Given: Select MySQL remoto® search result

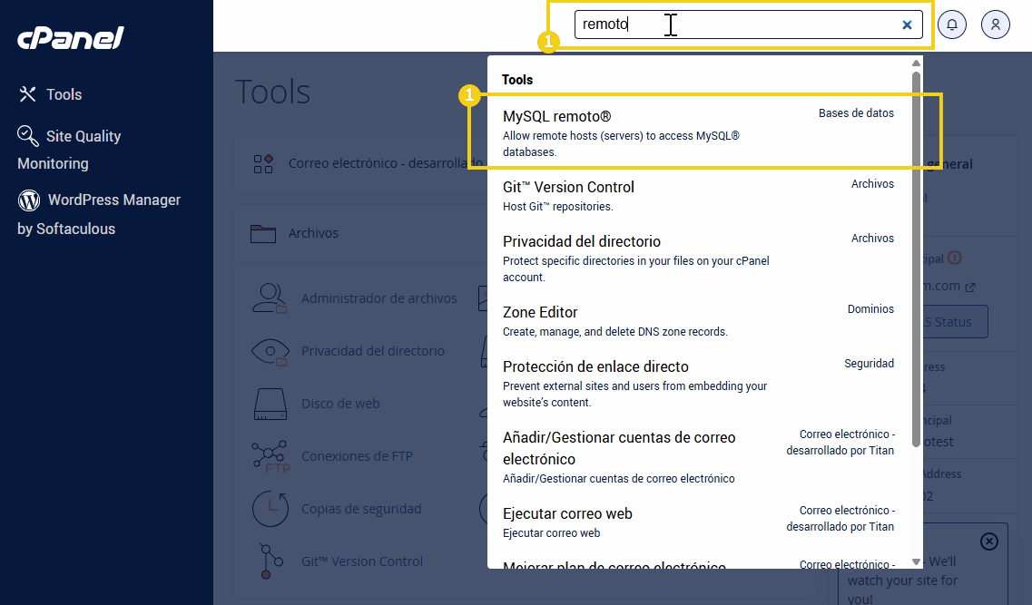Looking at the screenshot, I should click(557, 117).
